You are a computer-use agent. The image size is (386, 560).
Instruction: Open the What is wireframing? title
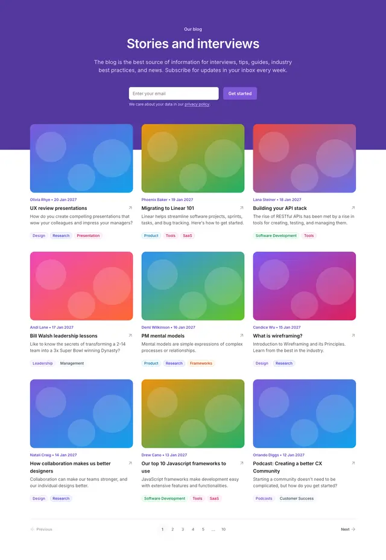coord(277,336)
